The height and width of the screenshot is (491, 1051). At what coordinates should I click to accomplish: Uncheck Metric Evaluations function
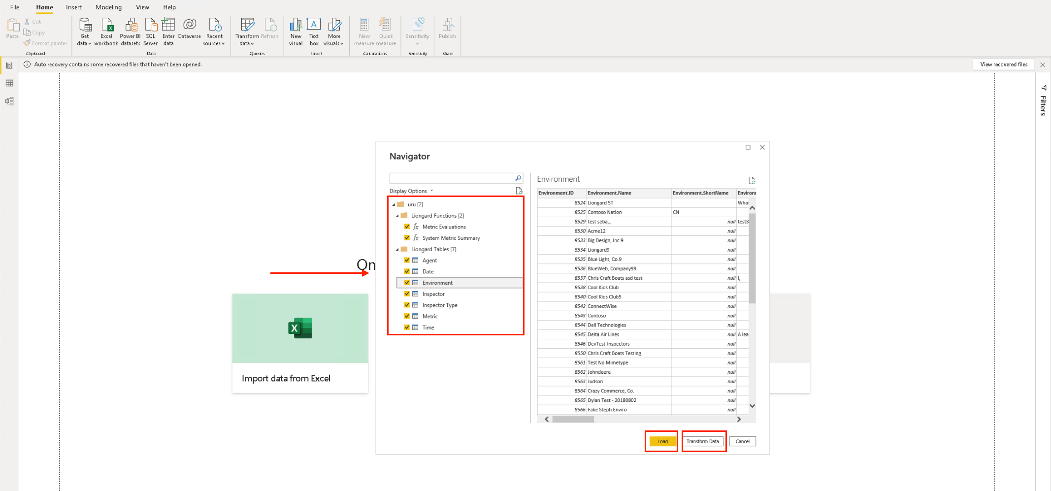coord(407,227)
